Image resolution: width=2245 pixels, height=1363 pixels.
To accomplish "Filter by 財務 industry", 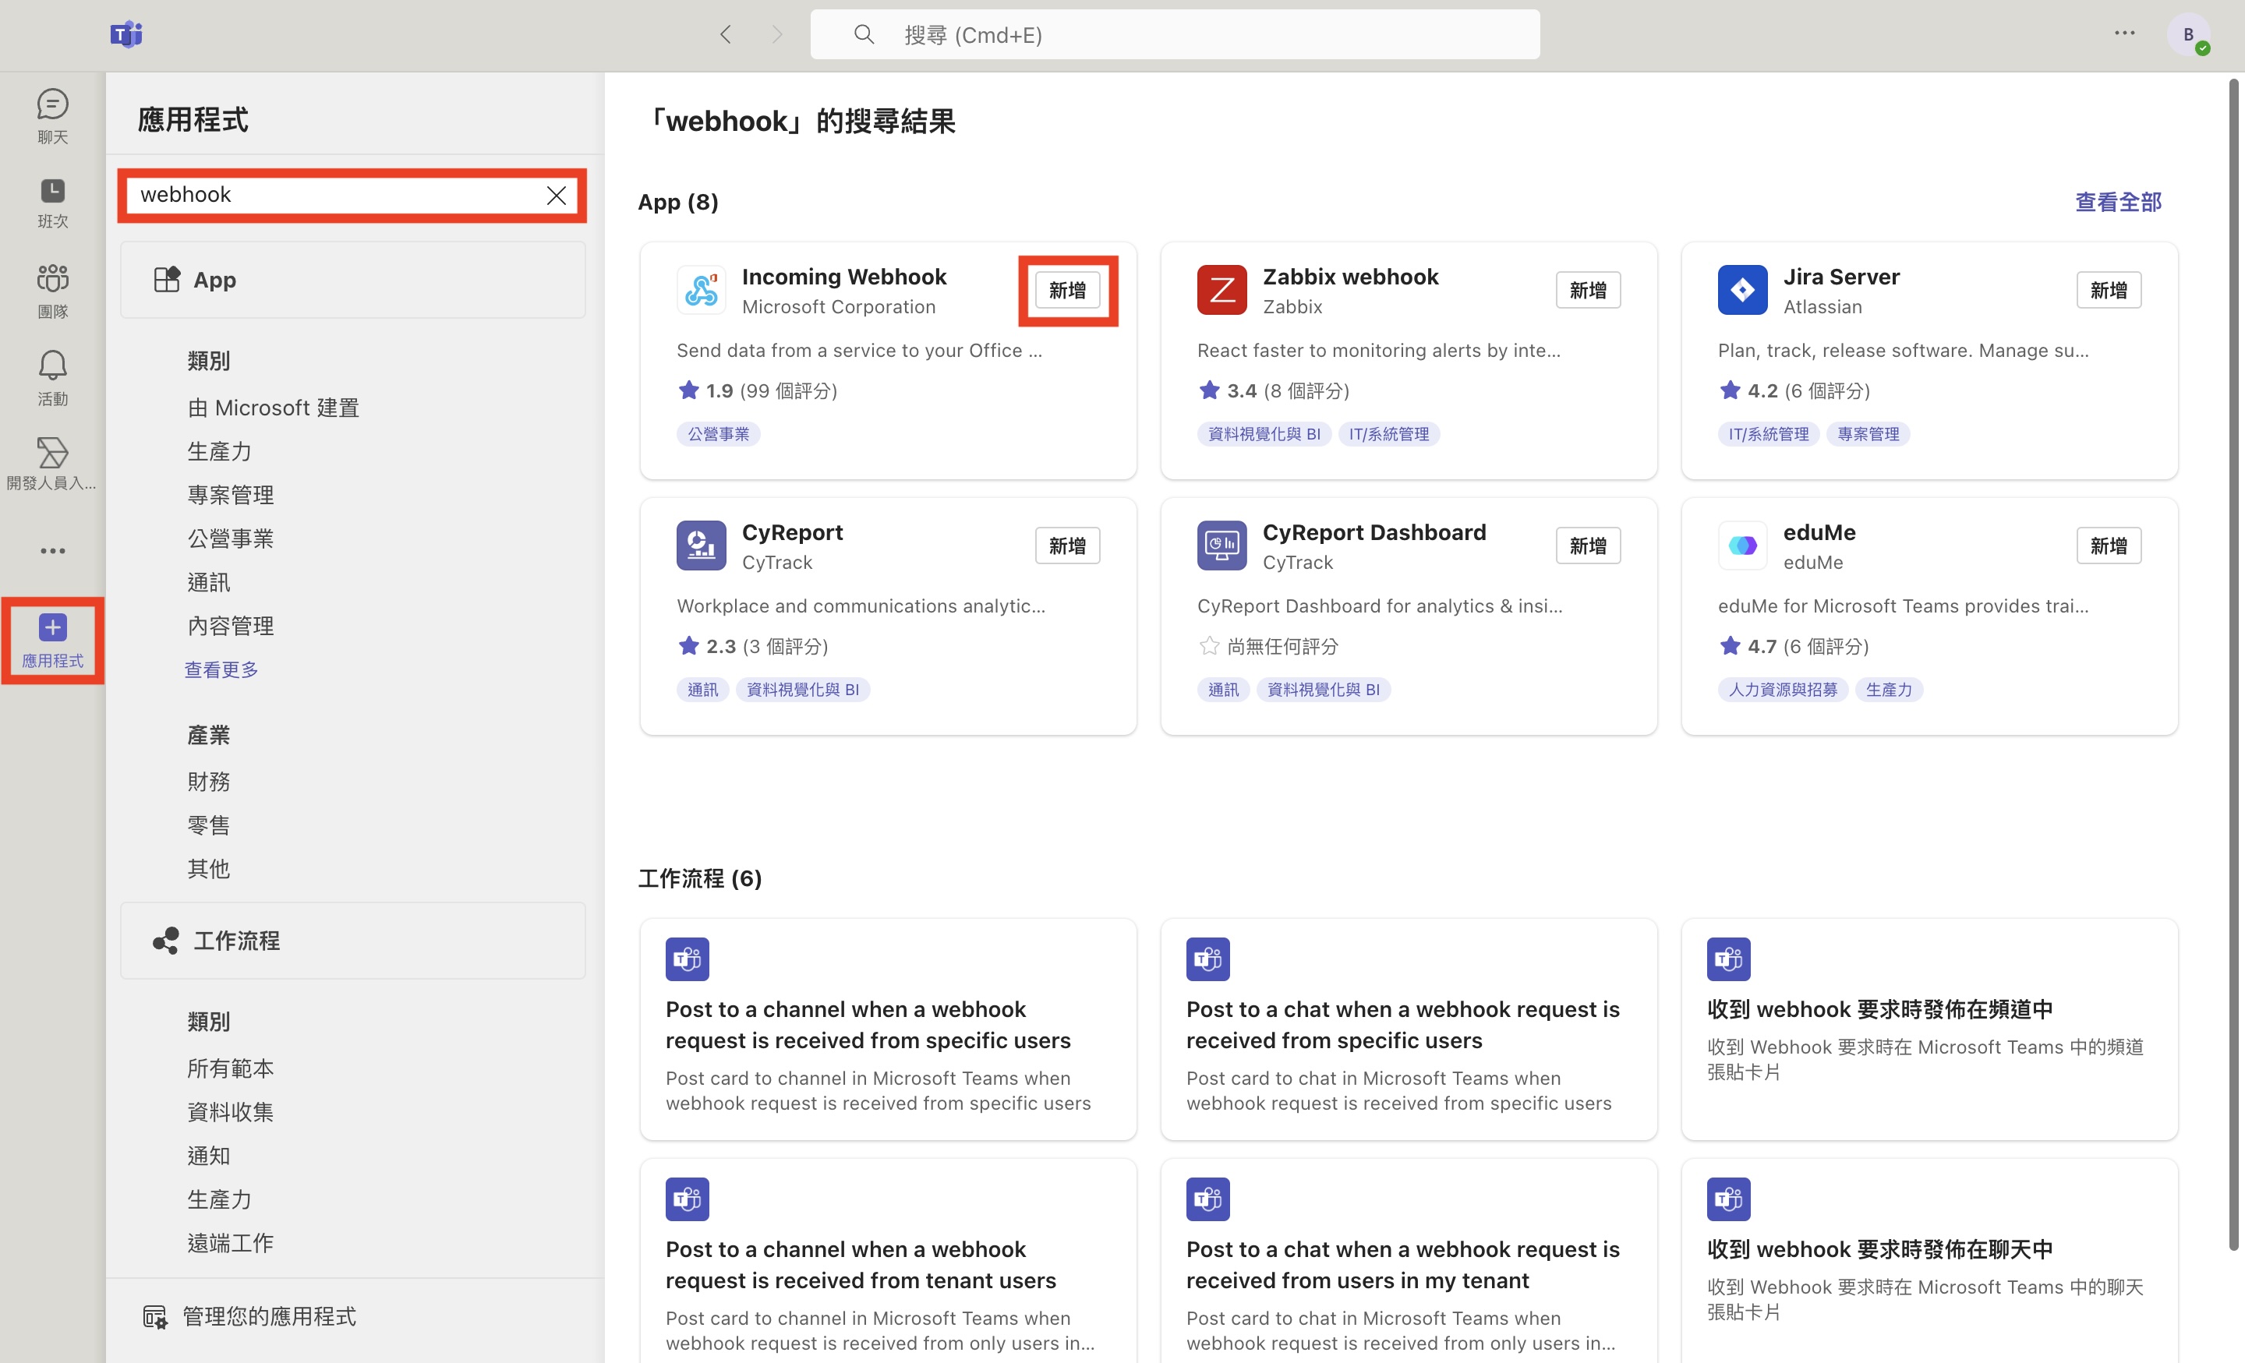I will click(x=209, y=782).
